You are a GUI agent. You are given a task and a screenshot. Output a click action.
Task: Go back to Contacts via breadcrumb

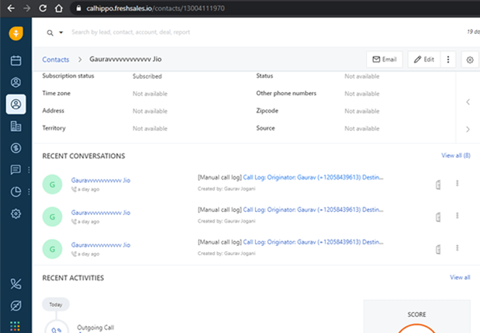[x=56, y=60]
